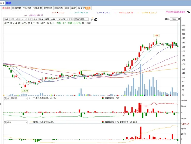Click the unlock padlock icon at top right
The image size is (191, 144).
188,12
